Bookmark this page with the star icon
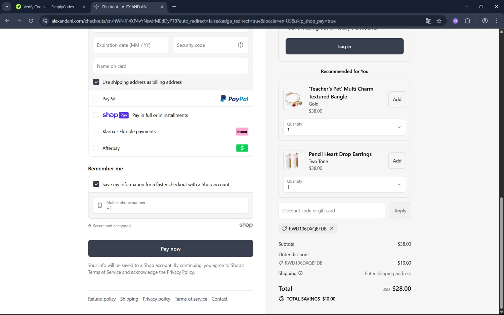The image size is (504, 315). pos(439,21)
